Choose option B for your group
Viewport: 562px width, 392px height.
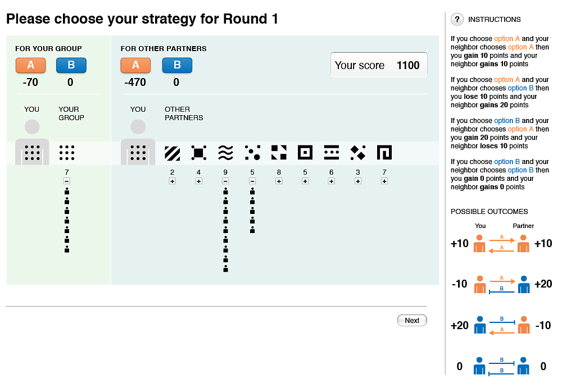point(71,65)
